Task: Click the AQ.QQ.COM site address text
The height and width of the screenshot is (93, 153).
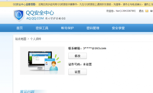Action: coord(35,18)
